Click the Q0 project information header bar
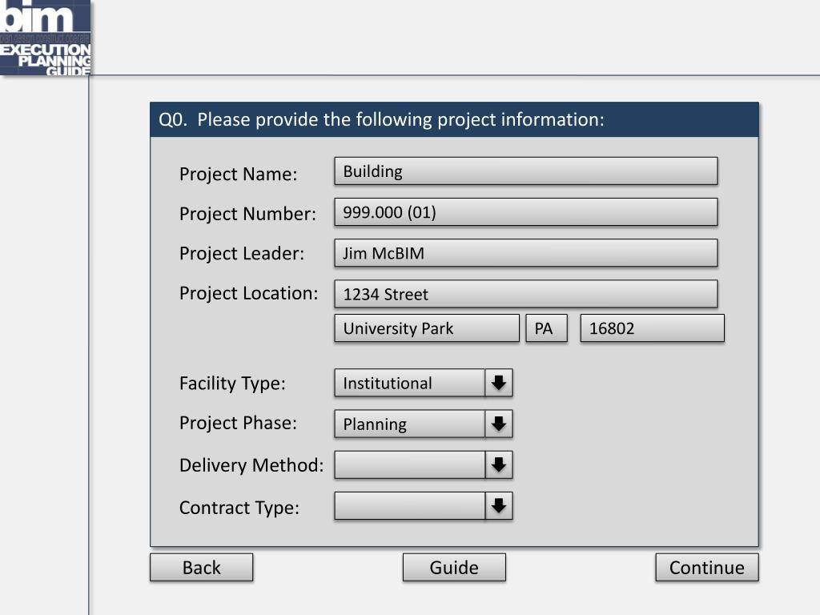 coord(454,120)
